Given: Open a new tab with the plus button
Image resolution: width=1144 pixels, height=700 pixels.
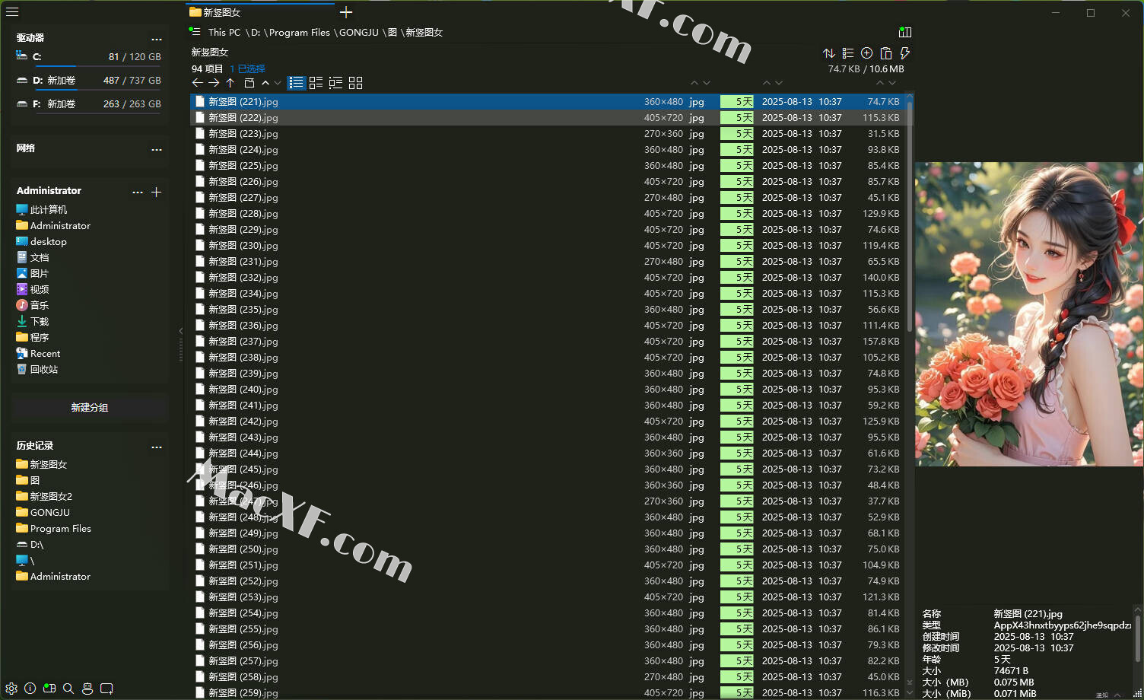Looking at the screenshot, I should coord(346,12).
